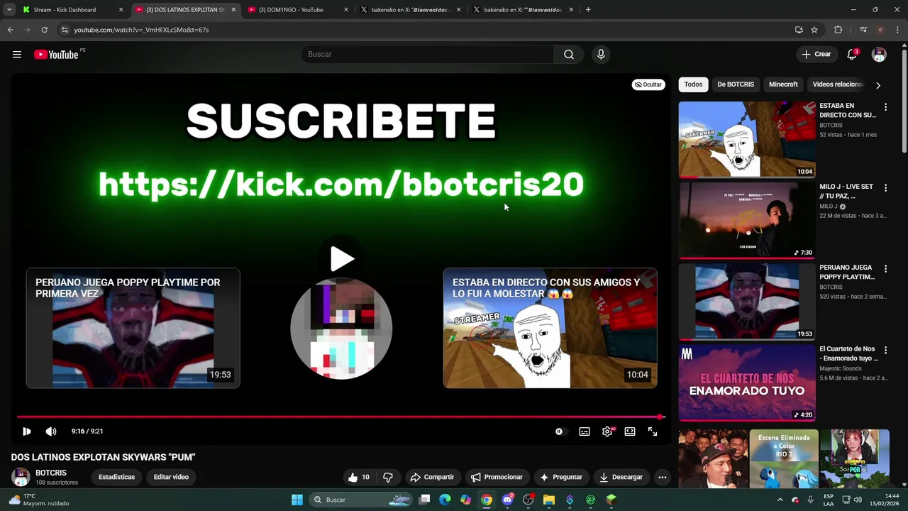Click the browser address bar URL
The height and width of the screenshot is (511, 908).
click(x=141, y=30)
